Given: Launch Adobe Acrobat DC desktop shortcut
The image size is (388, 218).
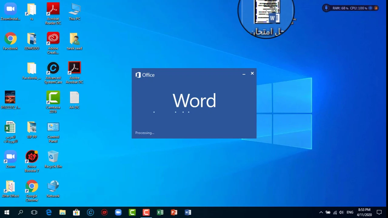Looking at the screenshot, I should tap(74, 73).
